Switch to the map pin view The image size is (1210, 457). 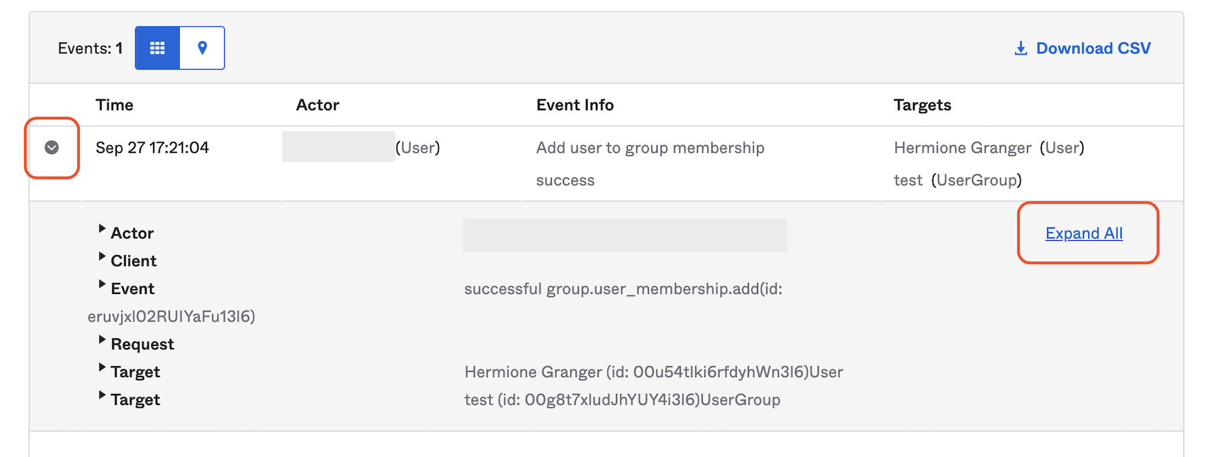tap(202, 48)
